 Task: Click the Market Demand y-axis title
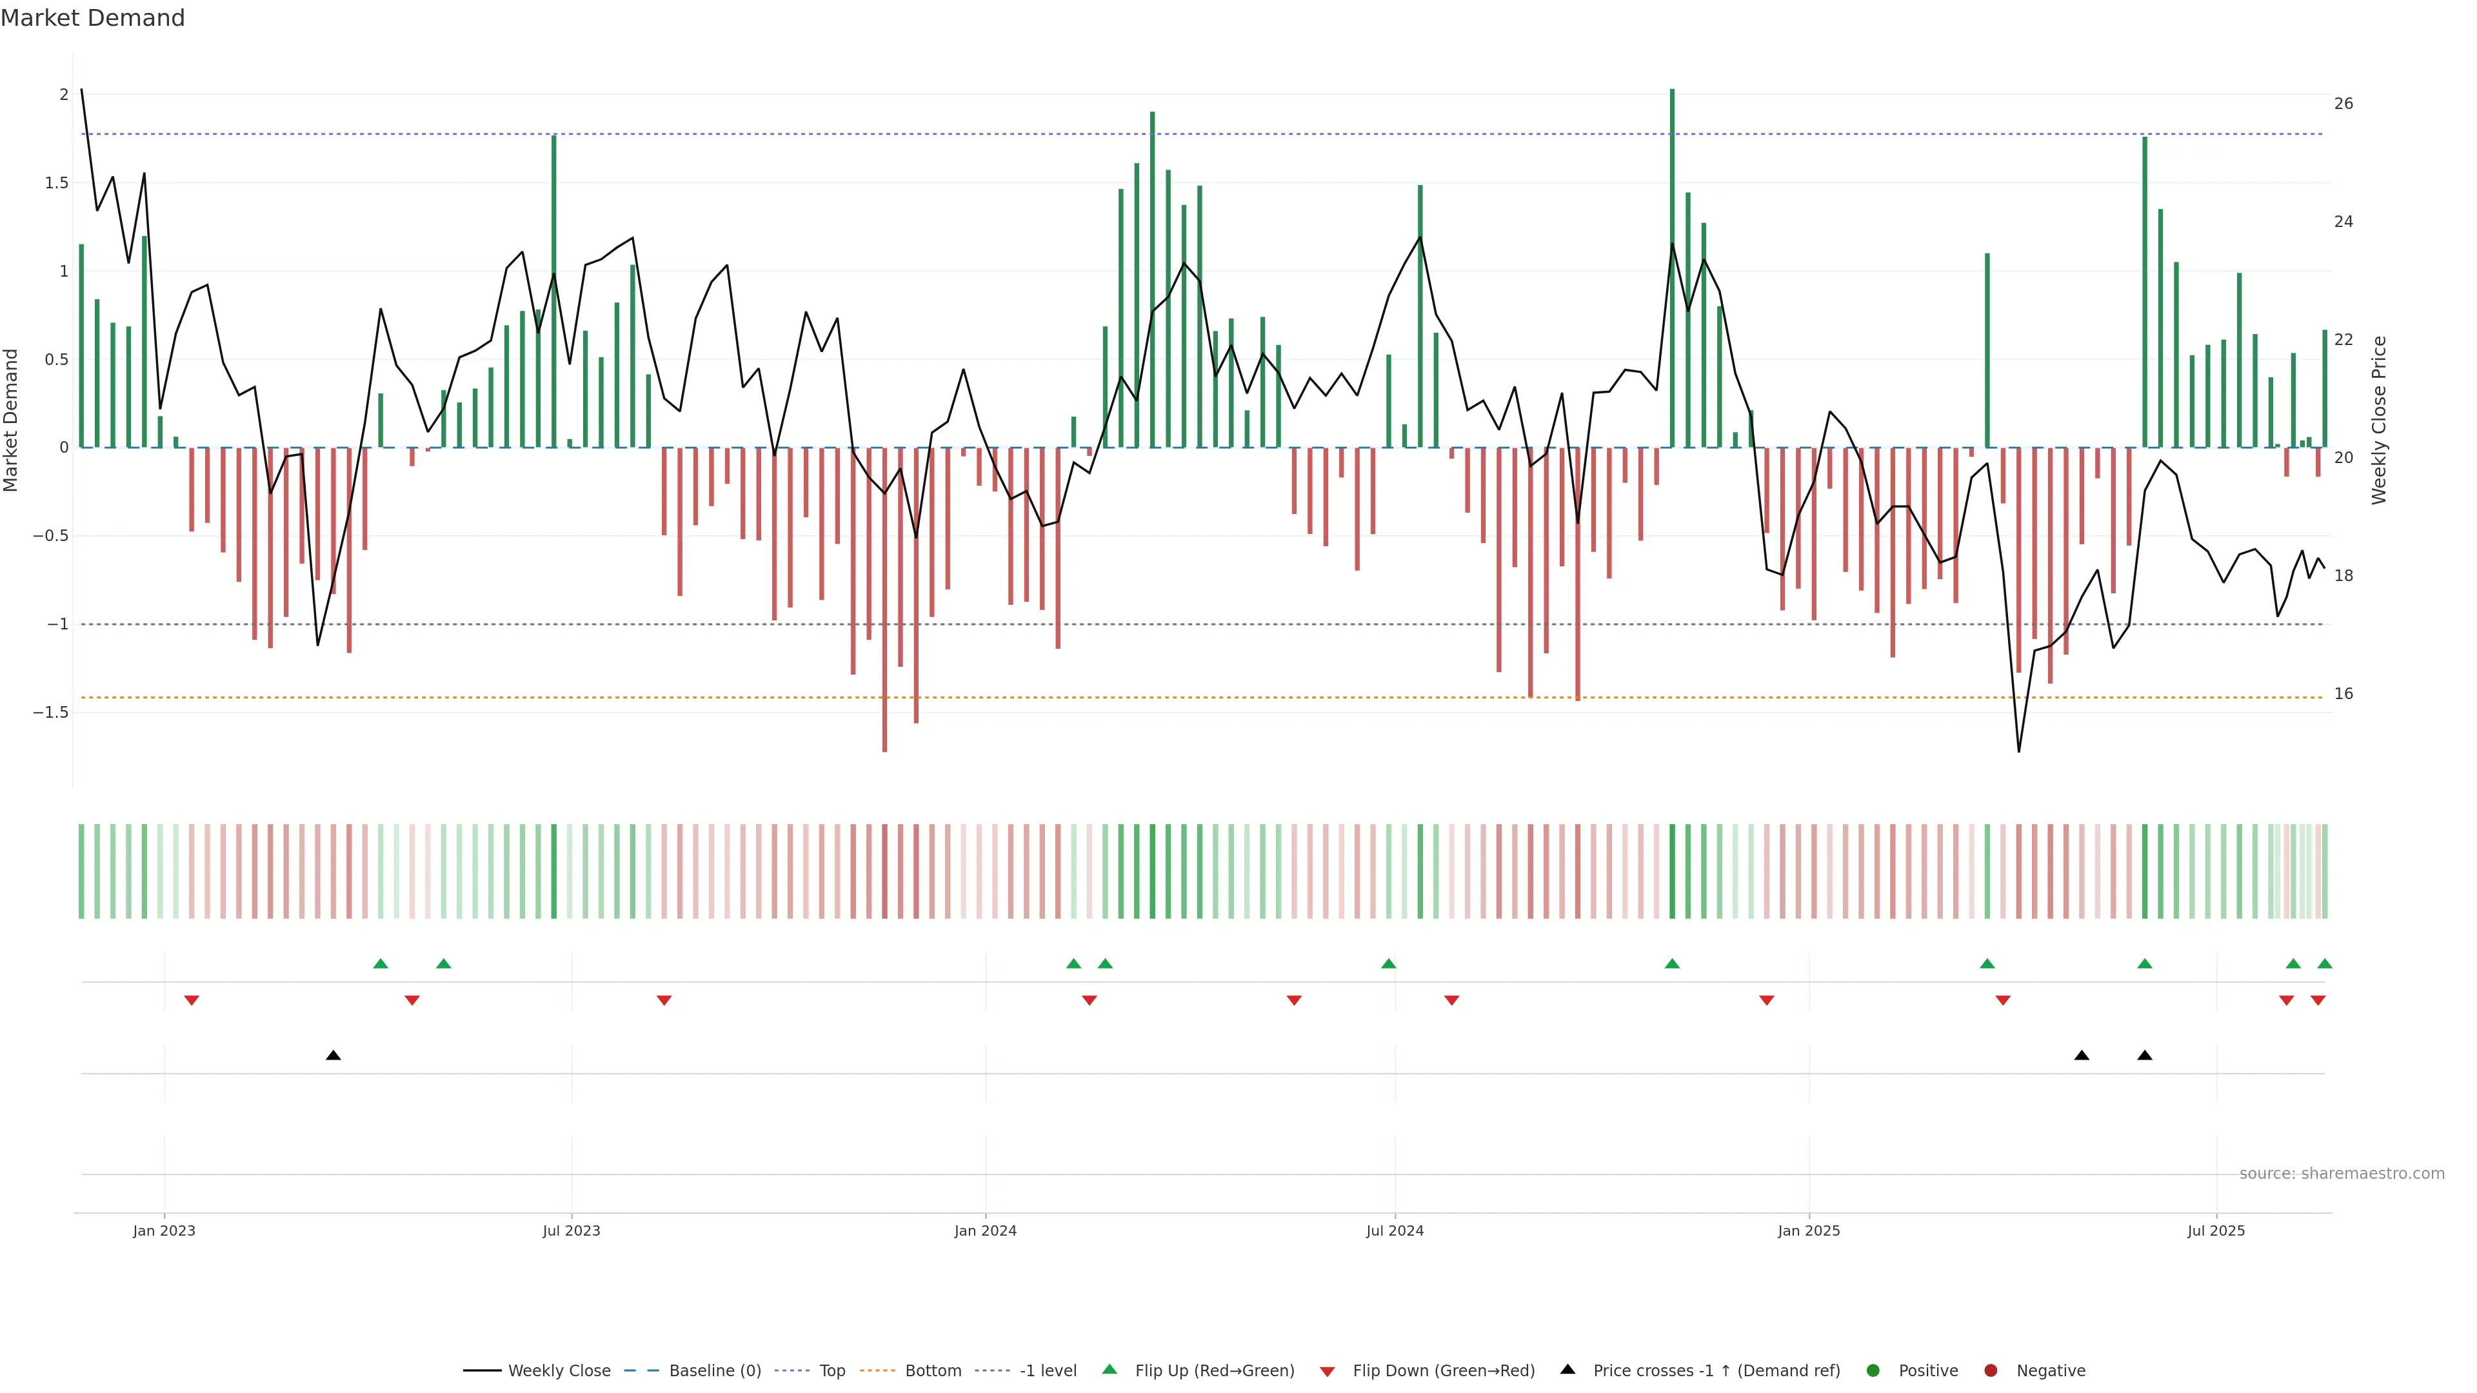click(12, 420)
